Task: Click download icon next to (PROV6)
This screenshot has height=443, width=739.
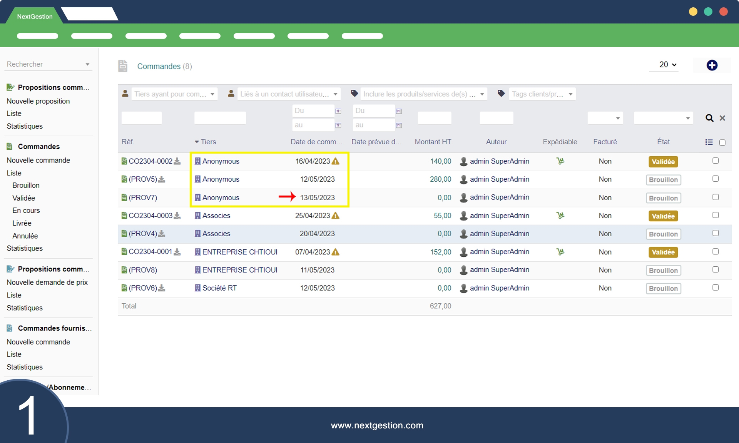Action: tap(162, 288)
